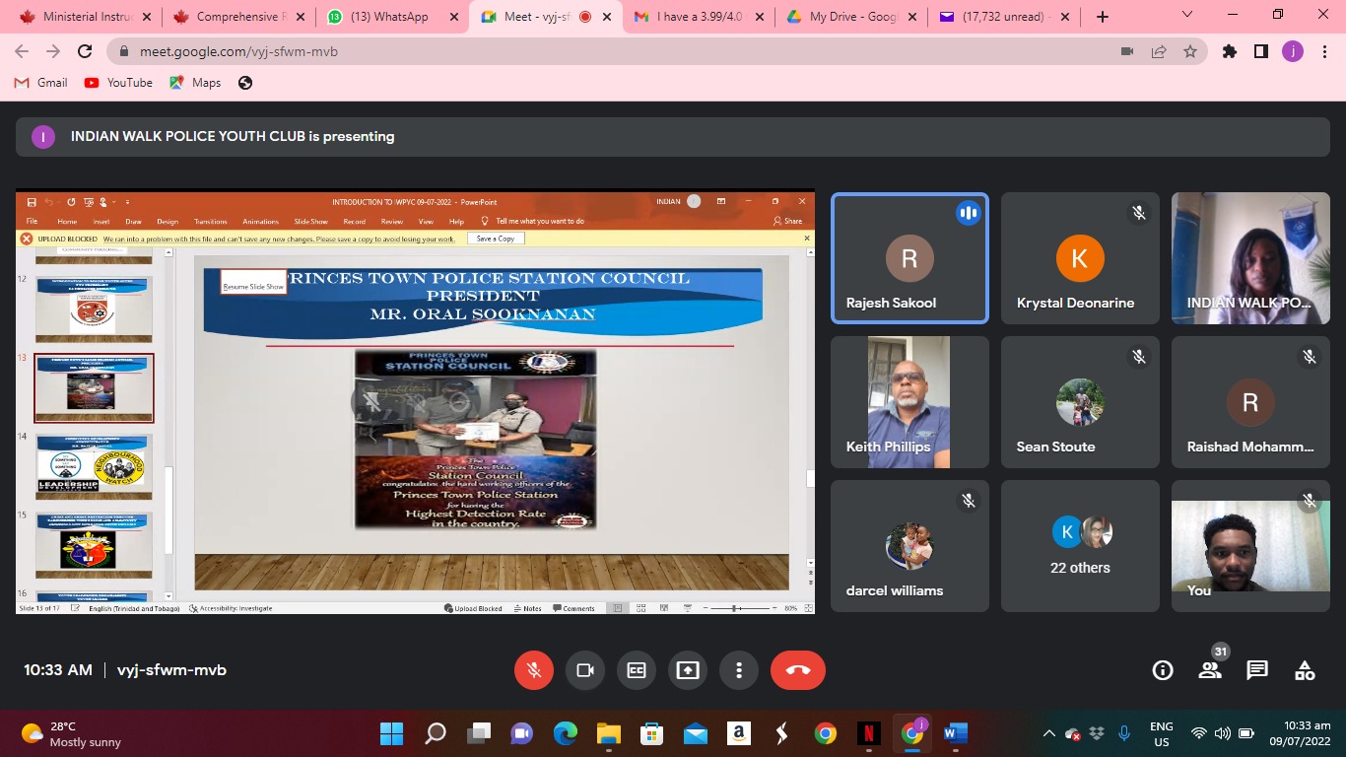
Task: Show the participants list icon
Action: [x=1210, y=670]
